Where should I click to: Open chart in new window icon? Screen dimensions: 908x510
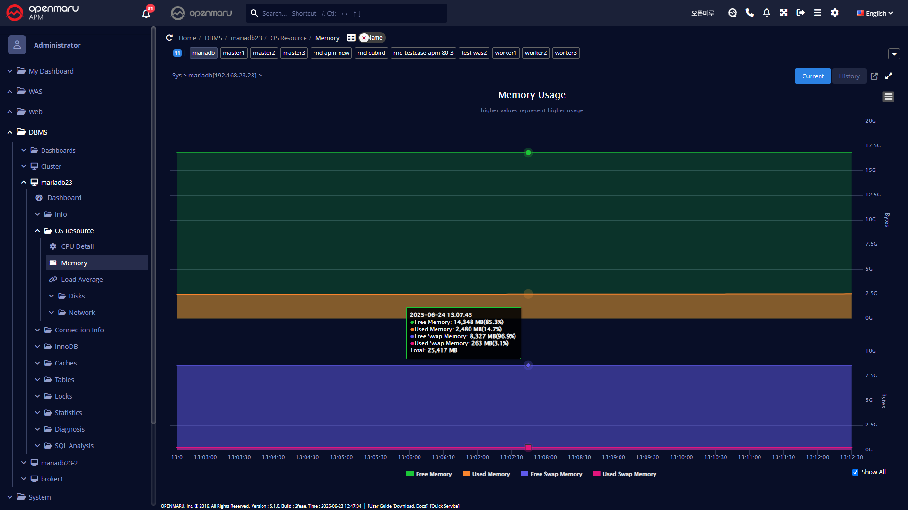click(874, 76)
